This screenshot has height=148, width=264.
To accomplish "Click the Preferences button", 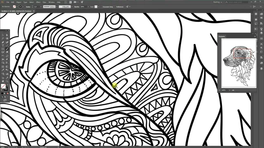I will pos(120,7).
